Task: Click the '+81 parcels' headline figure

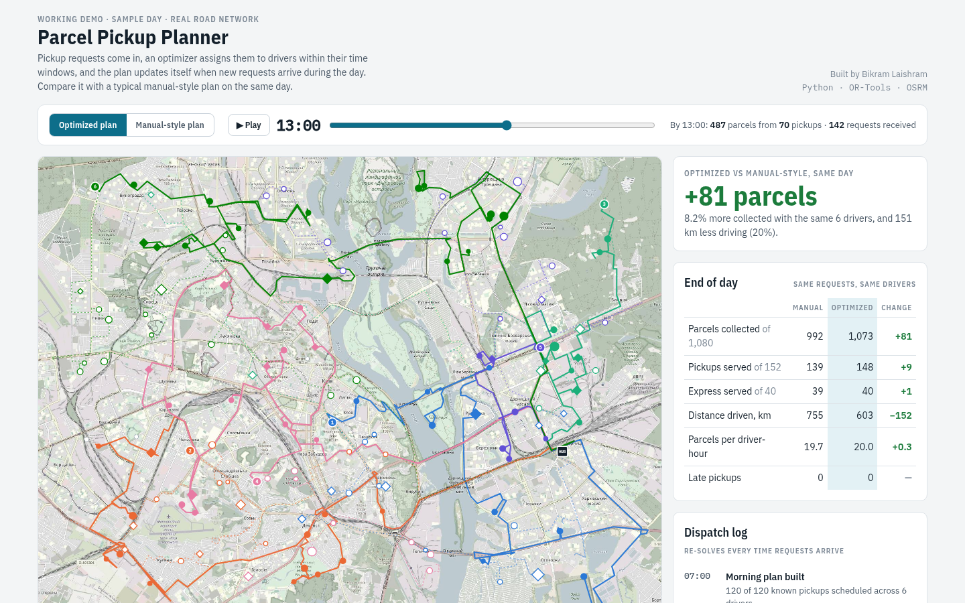Action: [x=751, y=196]
